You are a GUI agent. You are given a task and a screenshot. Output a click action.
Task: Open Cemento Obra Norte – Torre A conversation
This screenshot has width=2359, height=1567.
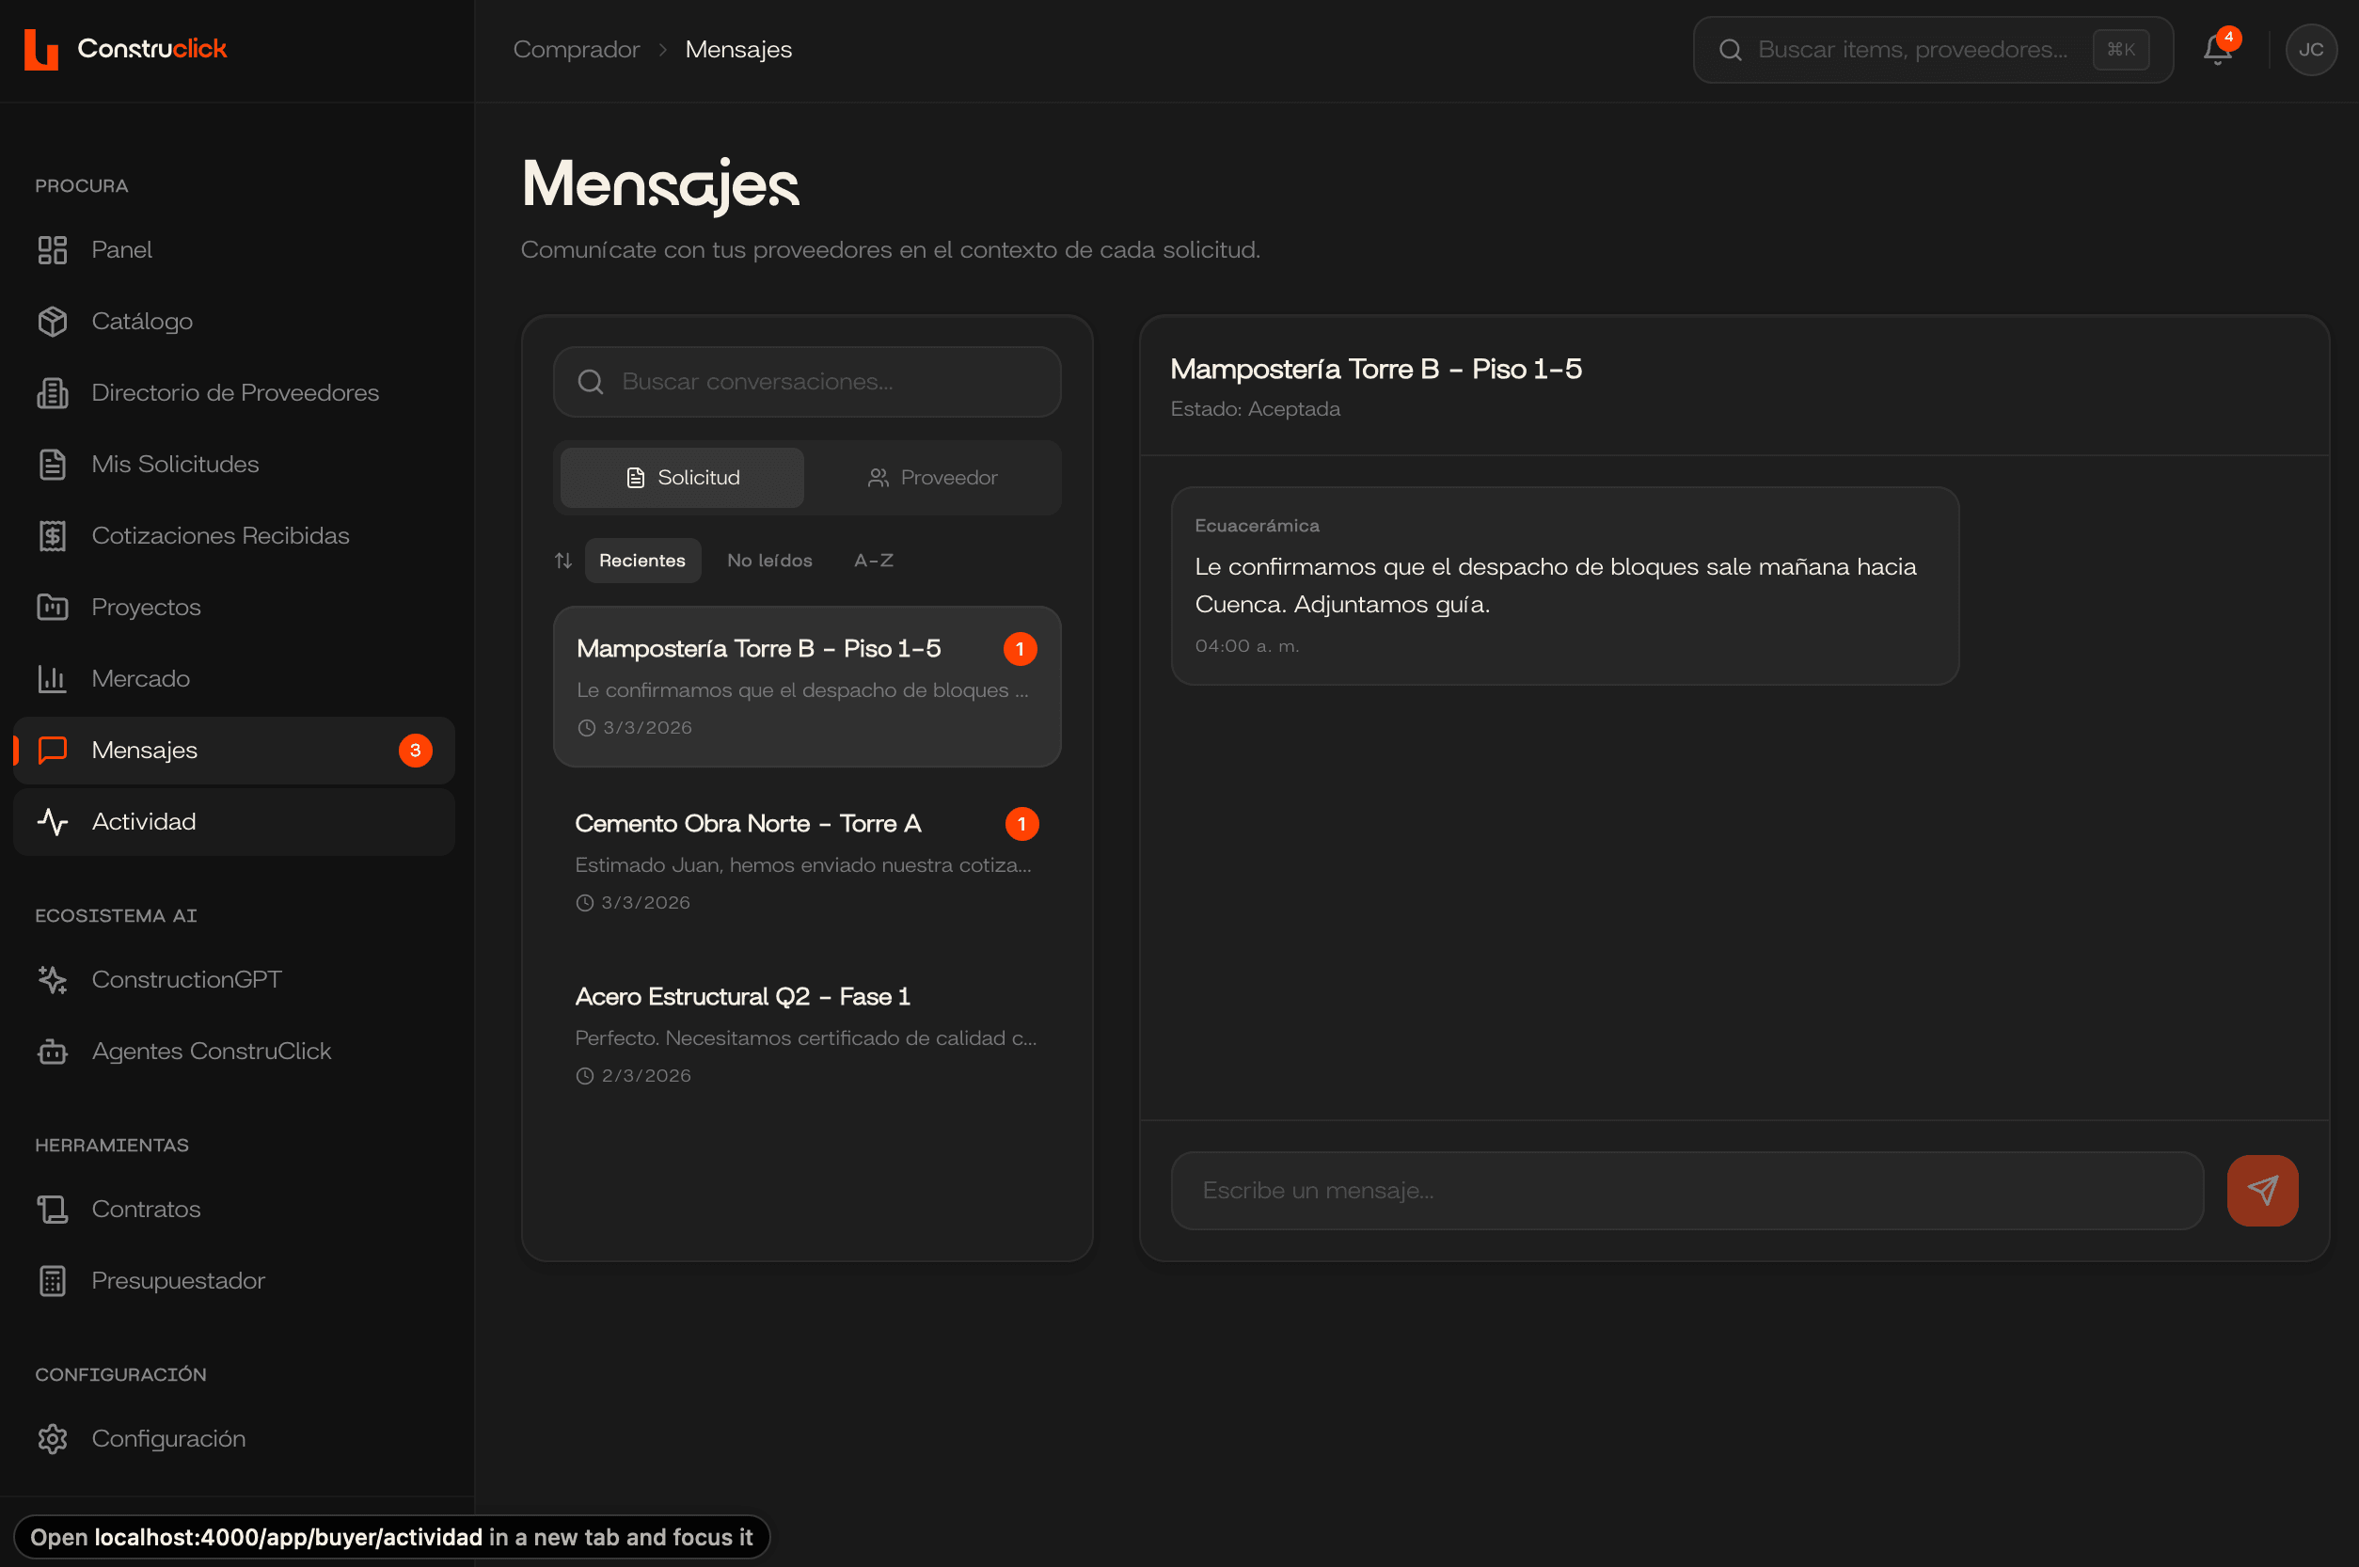coord(806,862)
